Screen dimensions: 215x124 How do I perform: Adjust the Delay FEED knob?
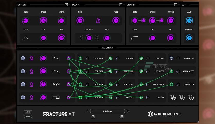(116, 20)
